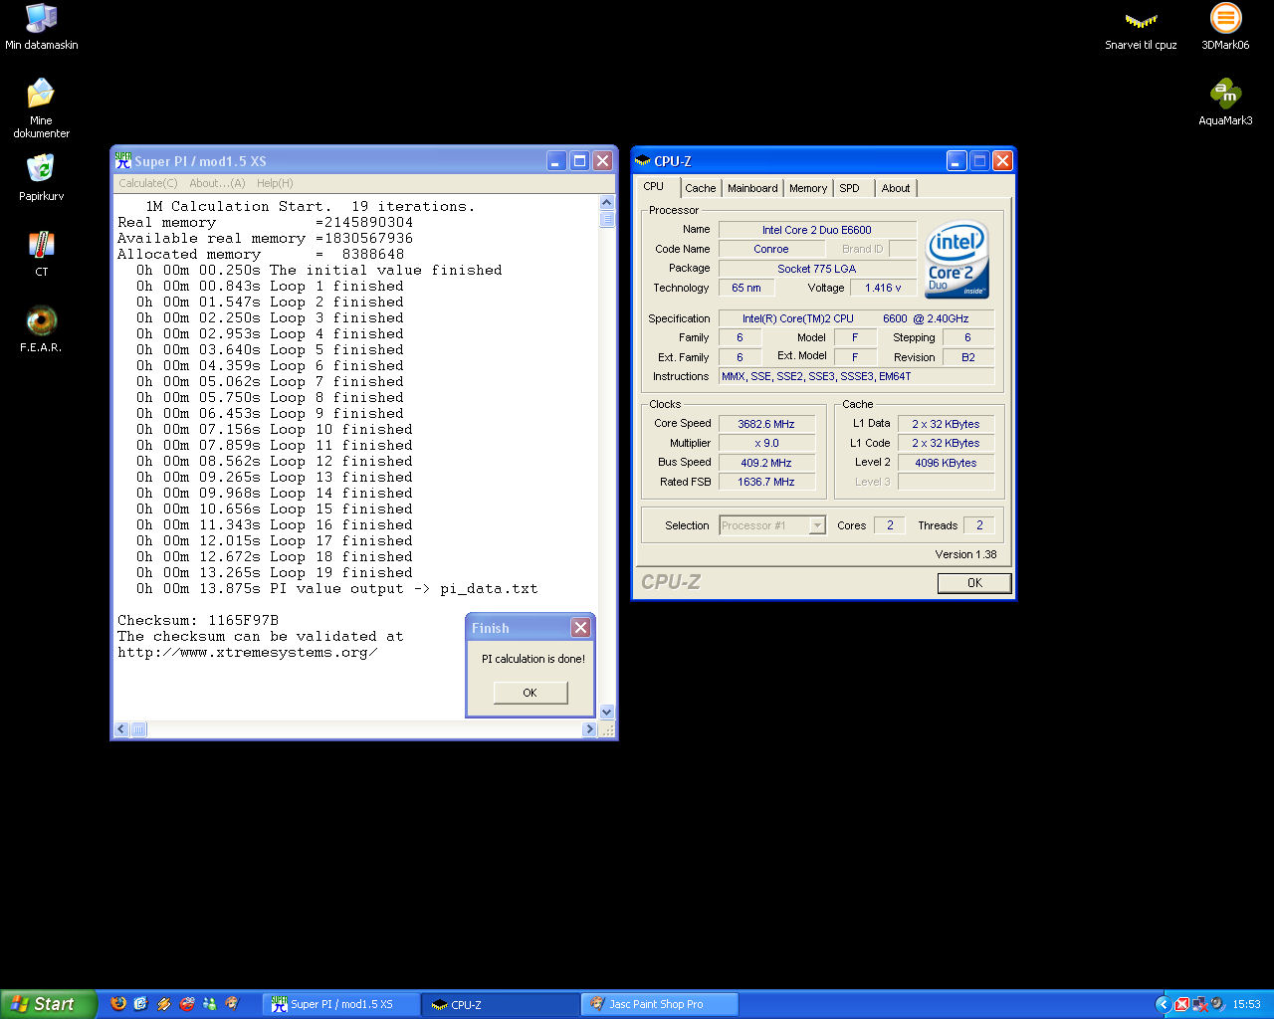
Task: Click the Super PI vertical scrollbar up arrow
Action: coord(607,203)
